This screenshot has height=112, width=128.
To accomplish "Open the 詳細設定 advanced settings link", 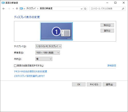I will 112,66.
